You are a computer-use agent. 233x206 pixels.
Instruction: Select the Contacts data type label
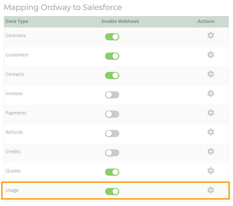pos(15,74)
